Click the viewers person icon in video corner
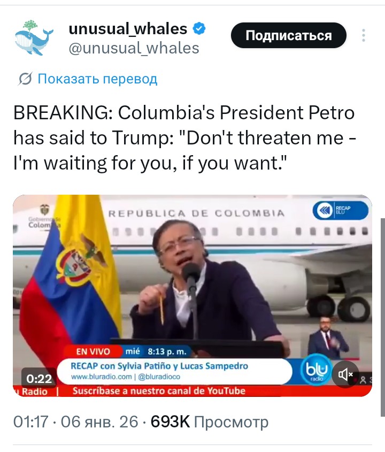Image resolution: width=385 pixels, height=452 pixels. click(363, 380)
